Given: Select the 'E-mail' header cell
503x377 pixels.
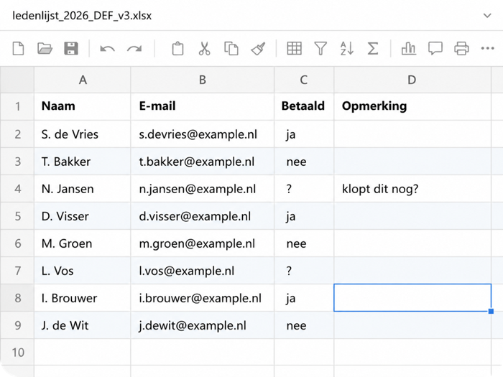Looking at the screenshot, I should [x=203, y=106].
